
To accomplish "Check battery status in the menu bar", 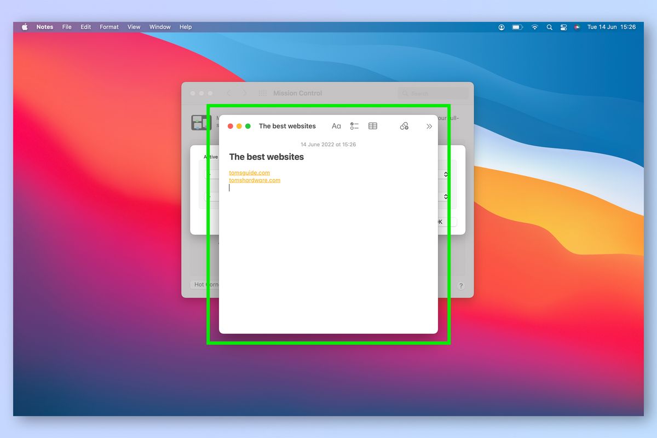I will [517, 27].
